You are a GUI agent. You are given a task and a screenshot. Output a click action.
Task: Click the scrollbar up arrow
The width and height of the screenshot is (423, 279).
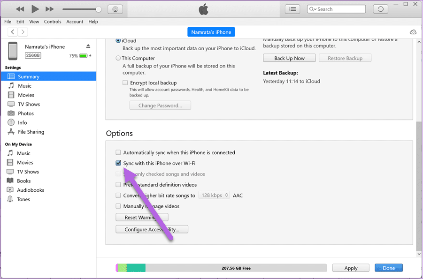[x=419, y=42]
